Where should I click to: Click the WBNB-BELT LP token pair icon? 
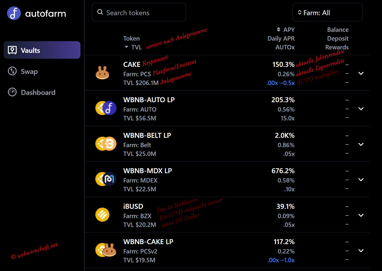pyautogui.click(x=106, y=144)
